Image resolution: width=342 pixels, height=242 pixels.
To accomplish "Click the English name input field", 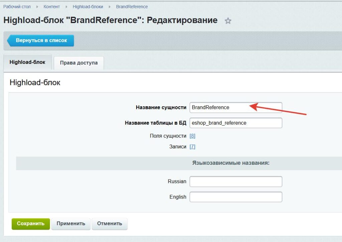I will click(236, 197).
